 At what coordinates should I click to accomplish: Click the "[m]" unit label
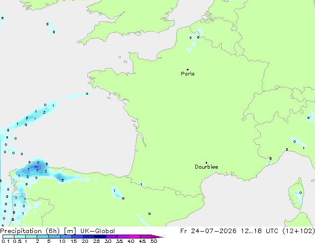click(x=70, y=231)
